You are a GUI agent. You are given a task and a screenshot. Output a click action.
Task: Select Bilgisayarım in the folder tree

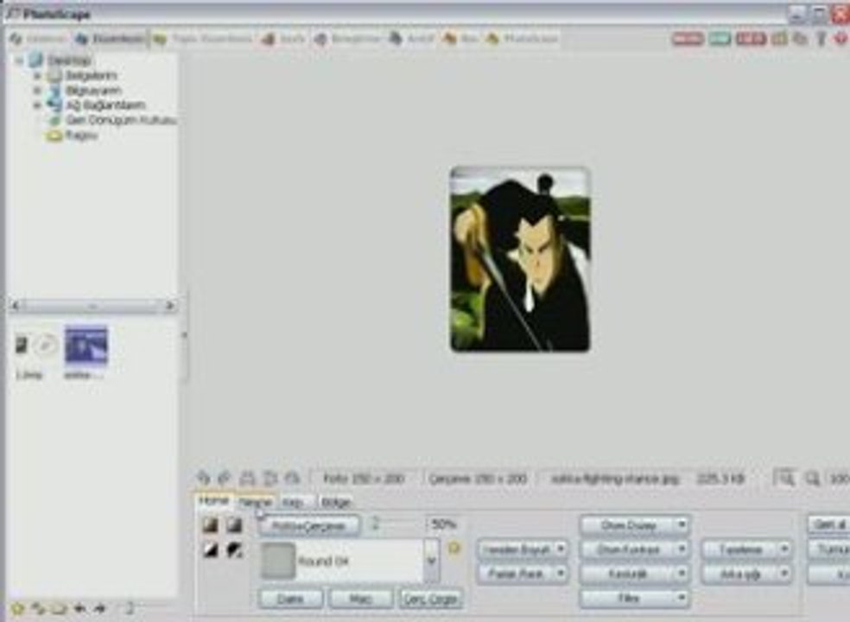click(93, 90)
